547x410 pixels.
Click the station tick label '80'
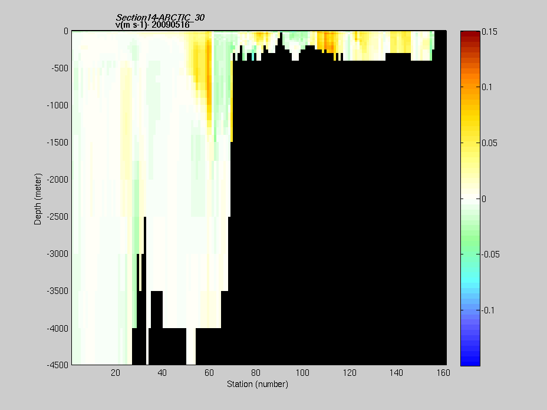(x=256, y=373)
